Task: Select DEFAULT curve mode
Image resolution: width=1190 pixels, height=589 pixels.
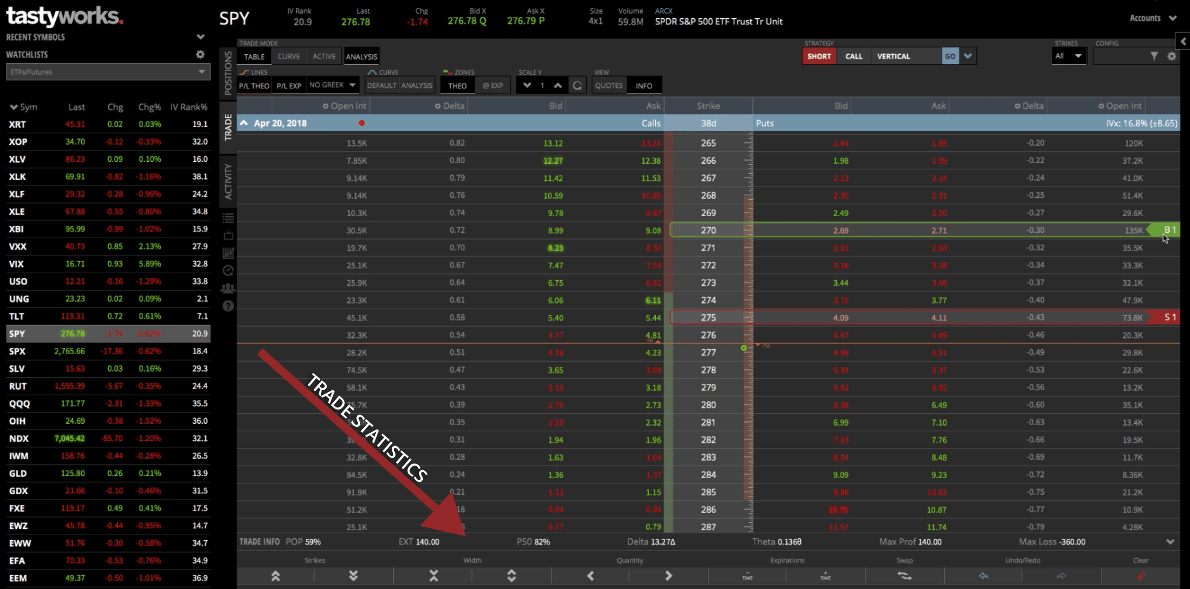Action: click(x=381, y=85)
